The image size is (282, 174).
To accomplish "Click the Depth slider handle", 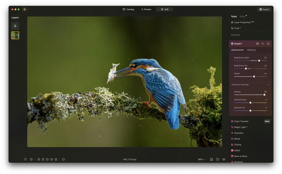I will click(254, 76).
